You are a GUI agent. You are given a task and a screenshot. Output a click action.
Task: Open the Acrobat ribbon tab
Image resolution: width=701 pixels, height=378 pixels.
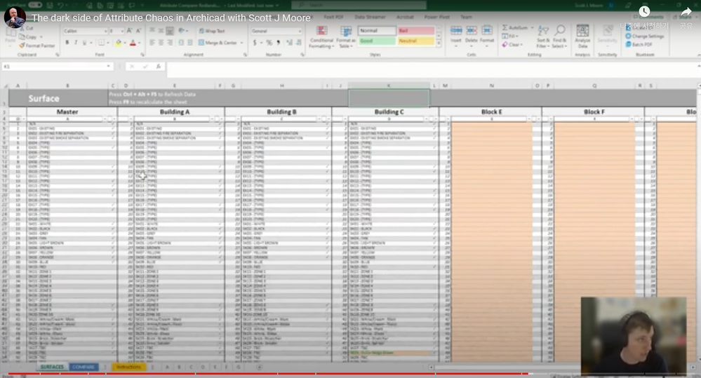pyautogui.click(x=405, y=17)
